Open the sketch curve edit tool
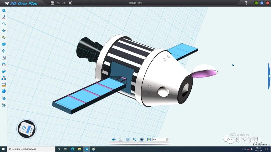Screen dimensions: 271x152 click(x=4, y=24)
